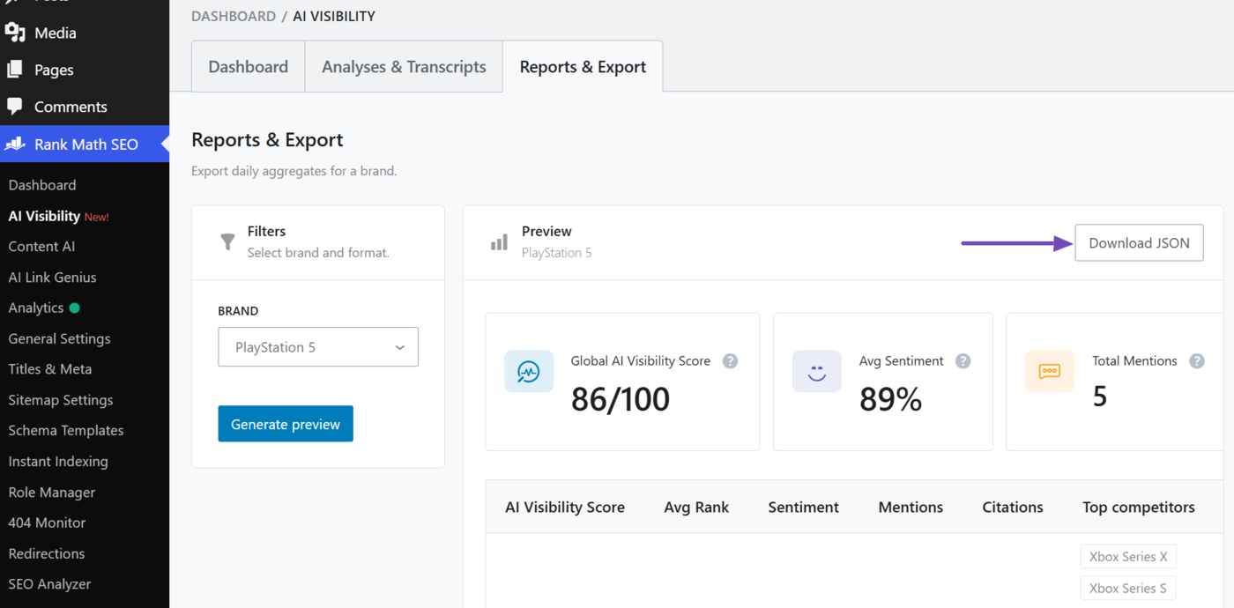
Task: Click the Reports & Export heading
Action: (267, 140)
